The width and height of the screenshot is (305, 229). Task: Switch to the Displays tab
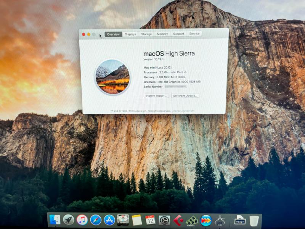pyautogui.click(x=130, y=34)
